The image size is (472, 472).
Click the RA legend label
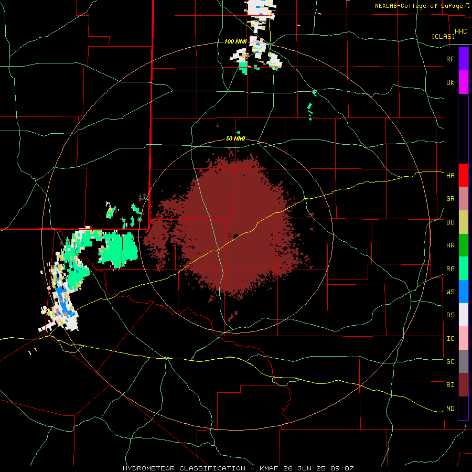450,269
